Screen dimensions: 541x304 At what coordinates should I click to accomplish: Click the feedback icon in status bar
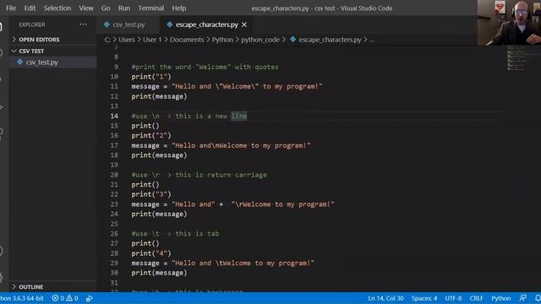click(x=523, y=298)
